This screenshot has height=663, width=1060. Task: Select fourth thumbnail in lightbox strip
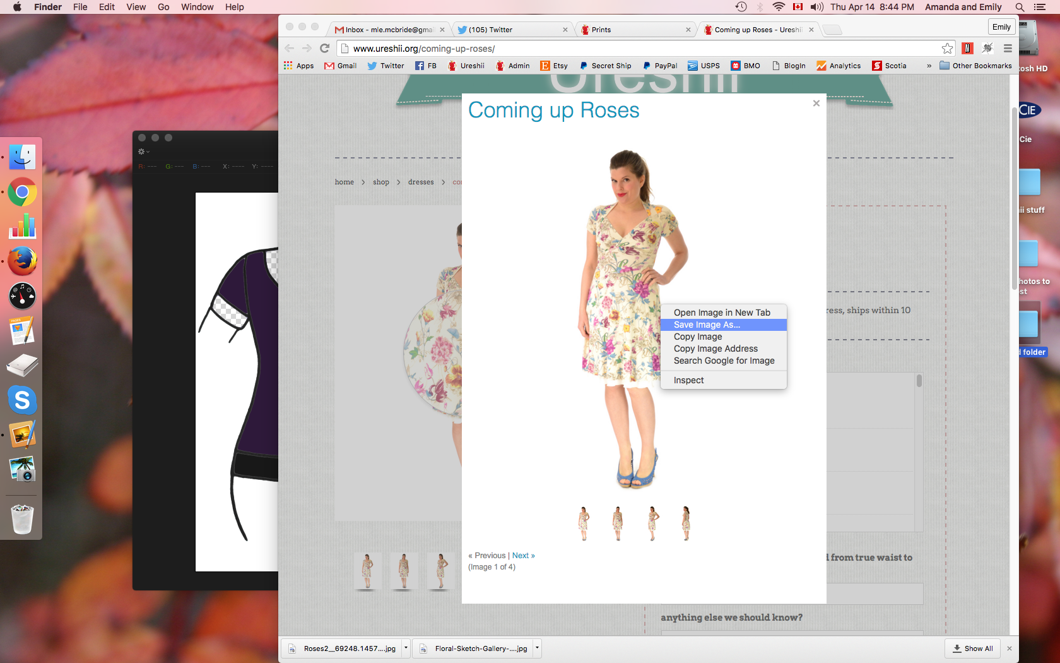(686, 523)
